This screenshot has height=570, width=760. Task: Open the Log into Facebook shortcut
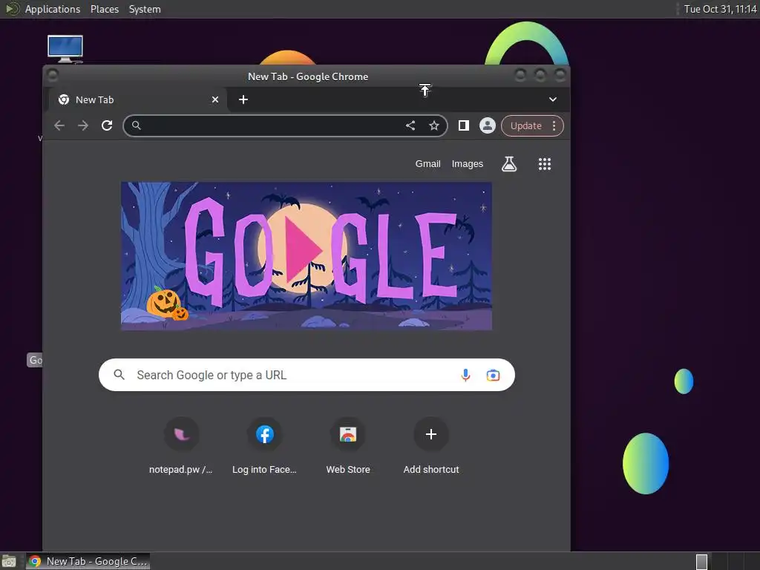click(x=264, y=446)
